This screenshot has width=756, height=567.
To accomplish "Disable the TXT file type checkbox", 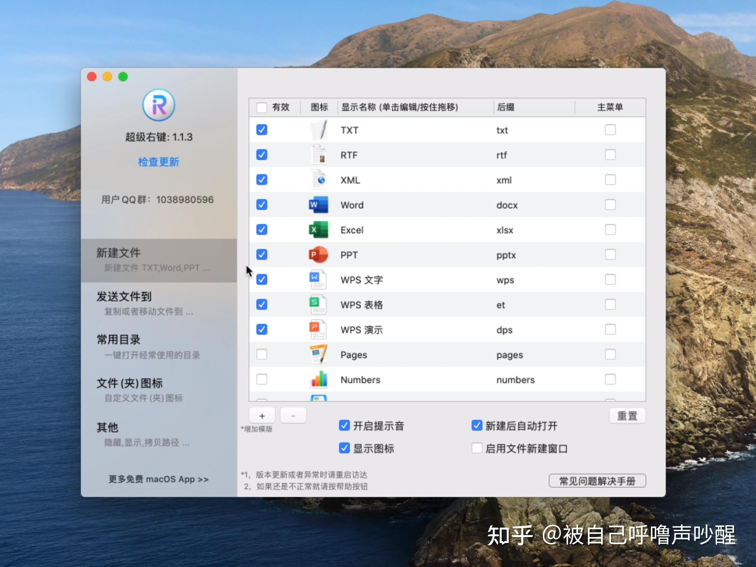I will point(261,130).
